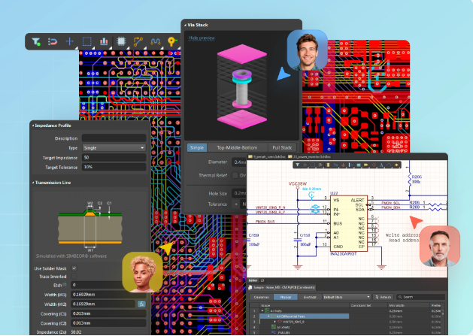Click the selection filter icon
473x336 pixels.
click(x=36, y=42)
